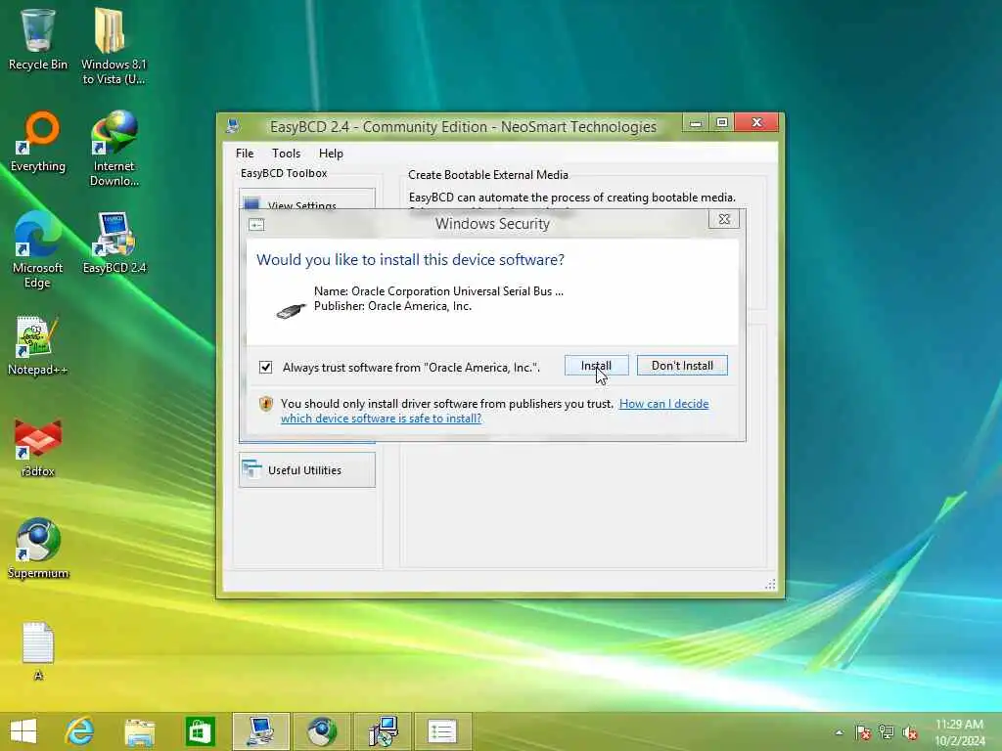Open the Windows Start button
The height and width of the screenshot is (751, 1002).
point(23,731)
